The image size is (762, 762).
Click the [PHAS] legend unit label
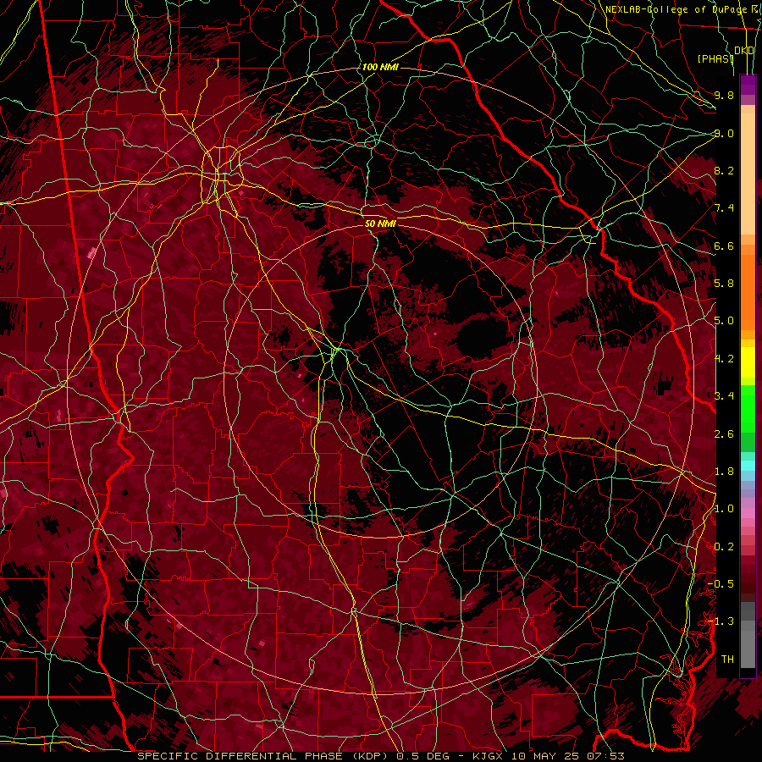point(715,58)
